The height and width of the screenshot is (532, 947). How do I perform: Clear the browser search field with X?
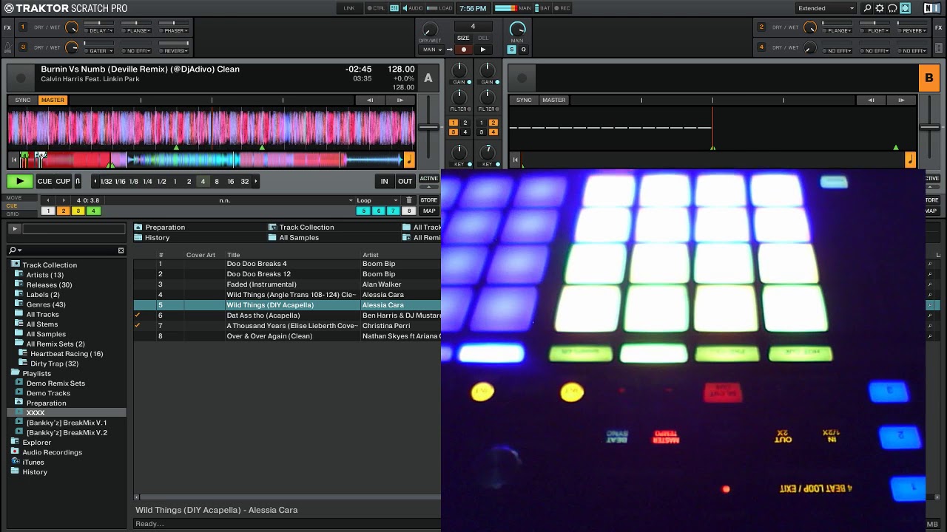[x=121, y=250]
